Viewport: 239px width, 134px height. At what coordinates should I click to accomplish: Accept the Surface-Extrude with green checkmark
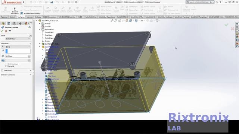(x=2, y=31)
